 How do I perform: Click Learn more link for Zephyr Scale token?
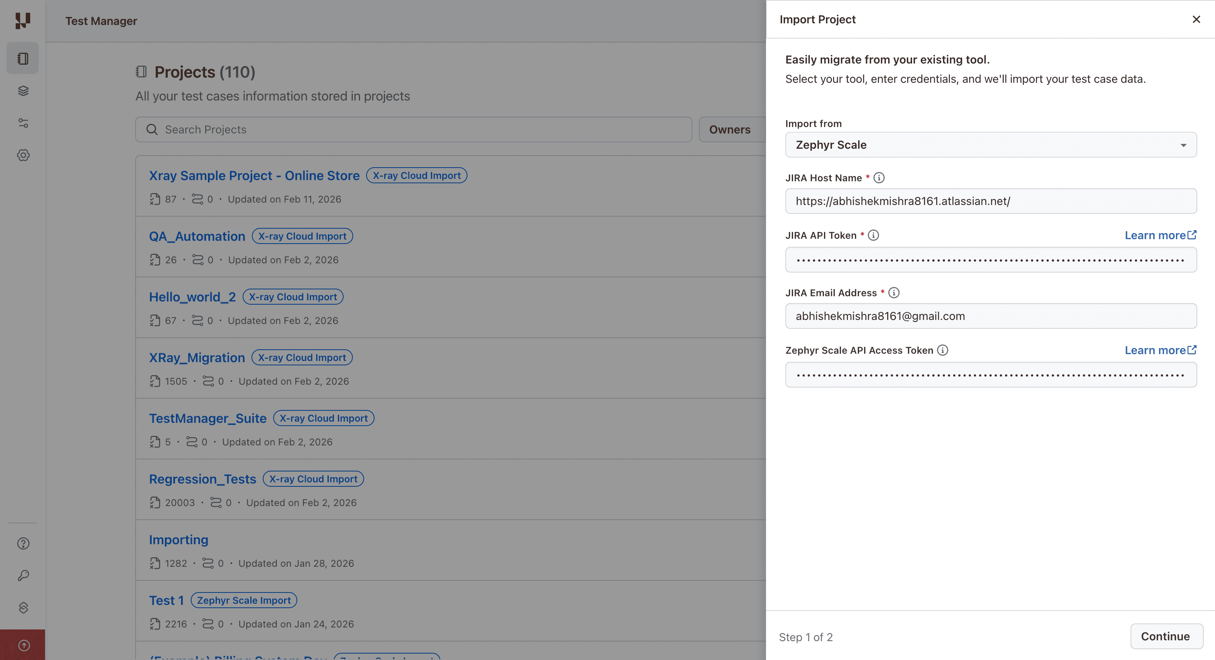tap(1160, 350)
